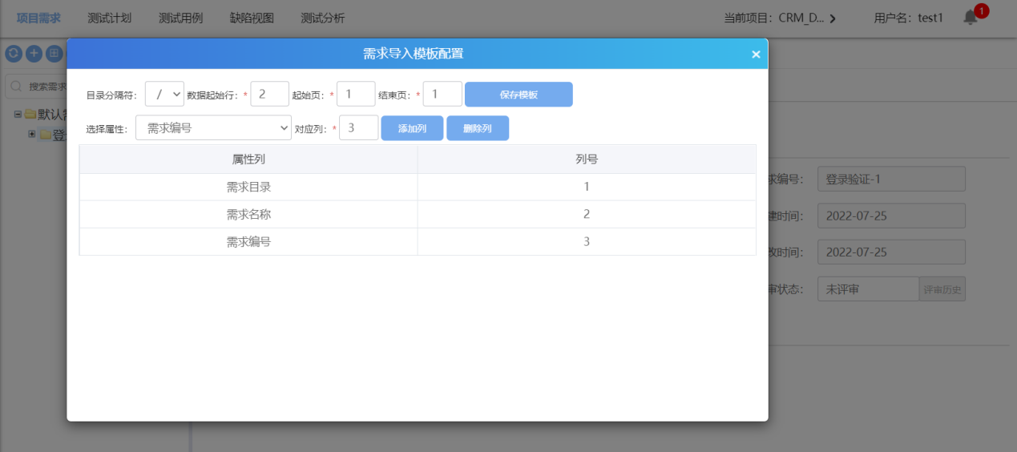Click the refresh requirements tree icon
This screenshot has width=1017, height=452.
(14, 54)
